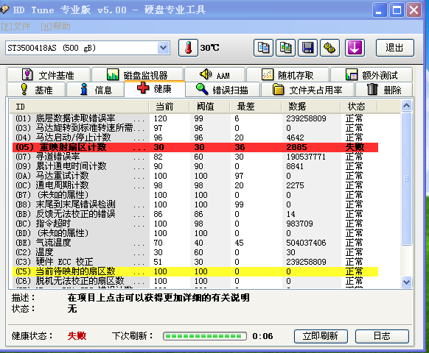Select the (C2) 温度 row
The height and width of the screenshot is (353, 429).
pos(195,252)
